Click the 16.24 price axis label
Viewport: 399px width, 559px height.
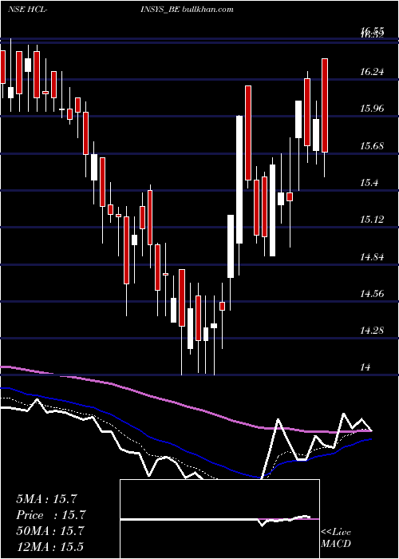tap(372, 72)
